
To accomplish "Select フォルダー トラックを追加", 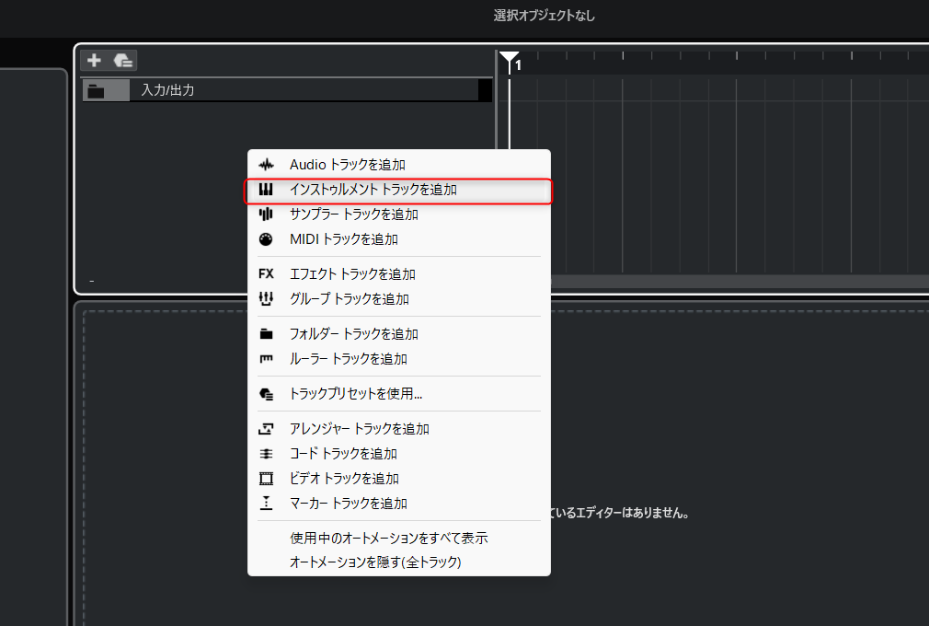I will pyautogui.click(x=399, y=334).
